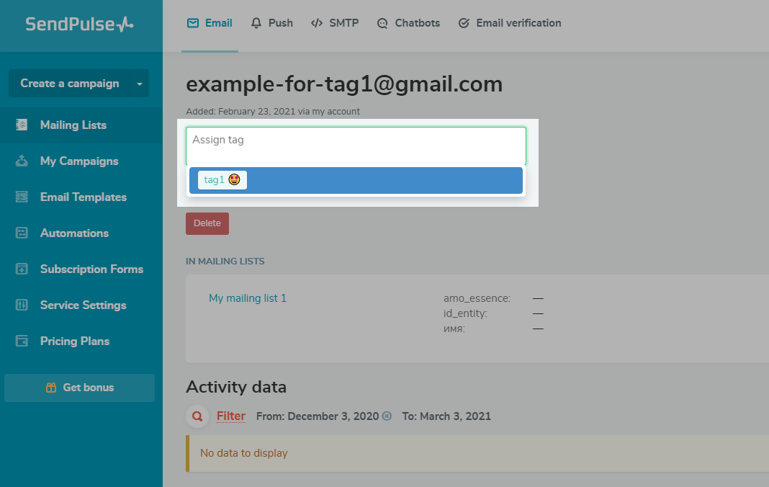This screenshot has height=487, width=769.
Task: Click the magnifier Filter icon
Action: pyautogui.click(x=197, y=416)
